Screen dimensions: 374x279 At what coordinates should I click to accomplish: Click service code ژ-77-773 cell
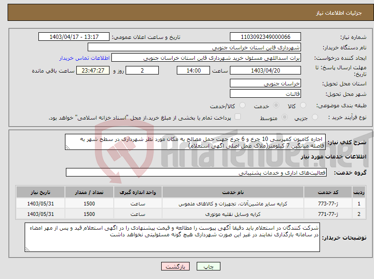(328, 204)
